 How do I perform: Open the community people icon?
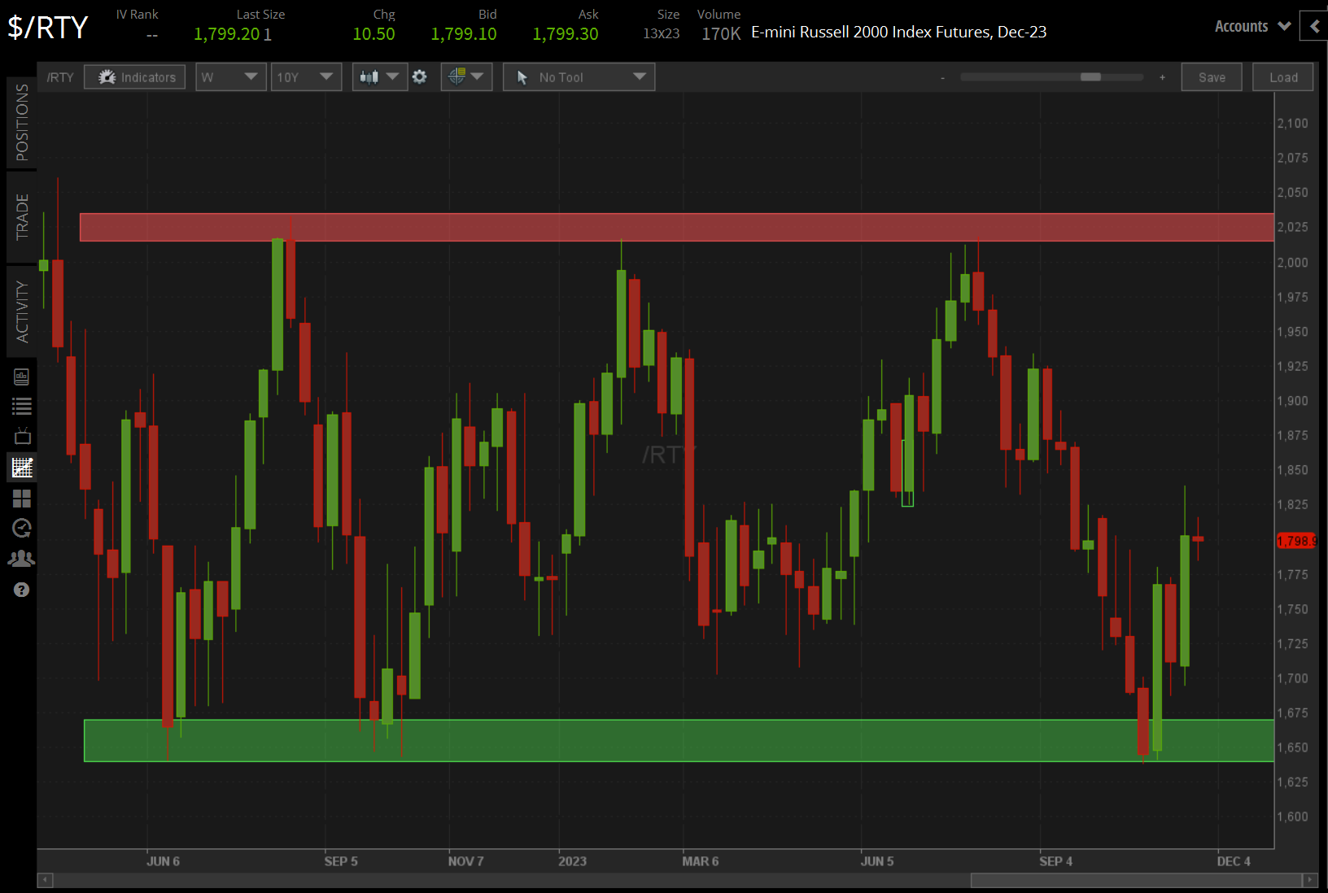point(21,558)
